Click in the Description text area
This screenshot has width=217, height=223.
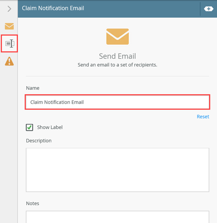pos(118,170)
